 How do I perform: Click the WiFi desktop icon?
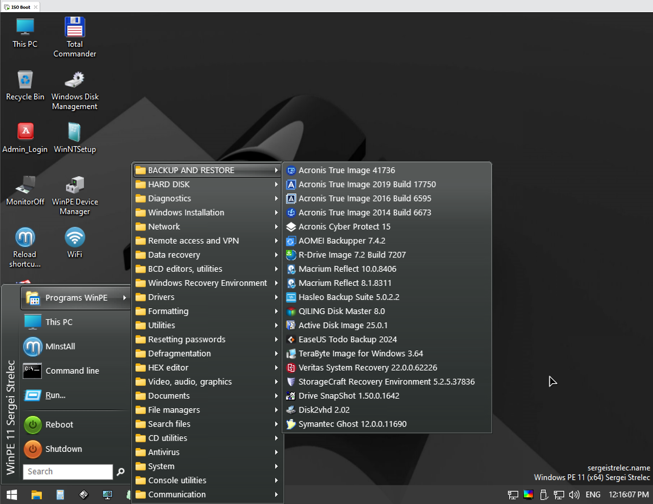click(74, 238)
